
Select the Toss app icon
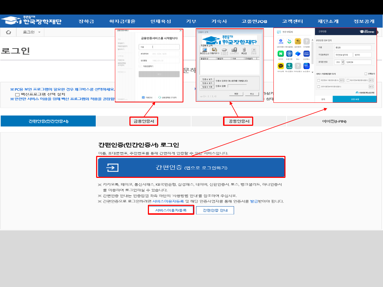coord(298,54)
